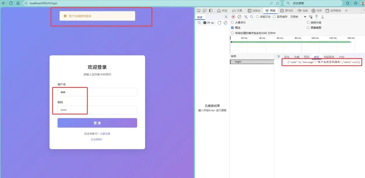The width and height of the screenshot is (365, 178).
Task: Click the 立即注册 link
Action: click(x=105, y=134)
